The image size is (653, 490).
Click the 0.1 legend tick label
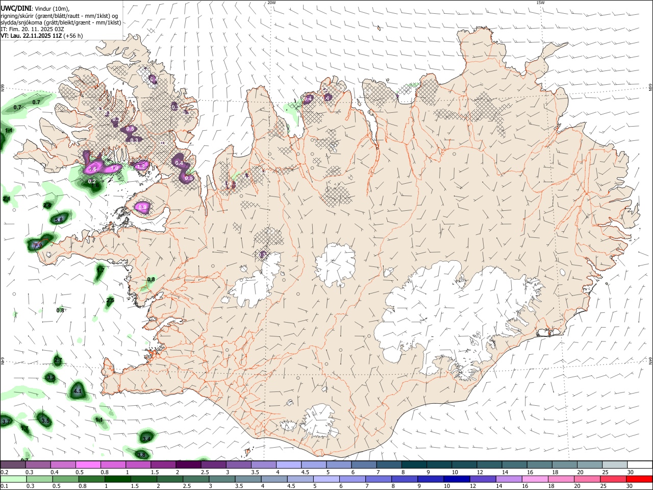(4, 486)
